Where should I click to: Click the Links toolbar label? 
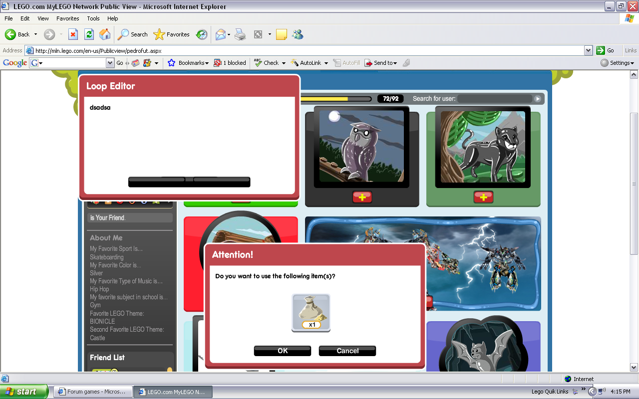(631, 50)
